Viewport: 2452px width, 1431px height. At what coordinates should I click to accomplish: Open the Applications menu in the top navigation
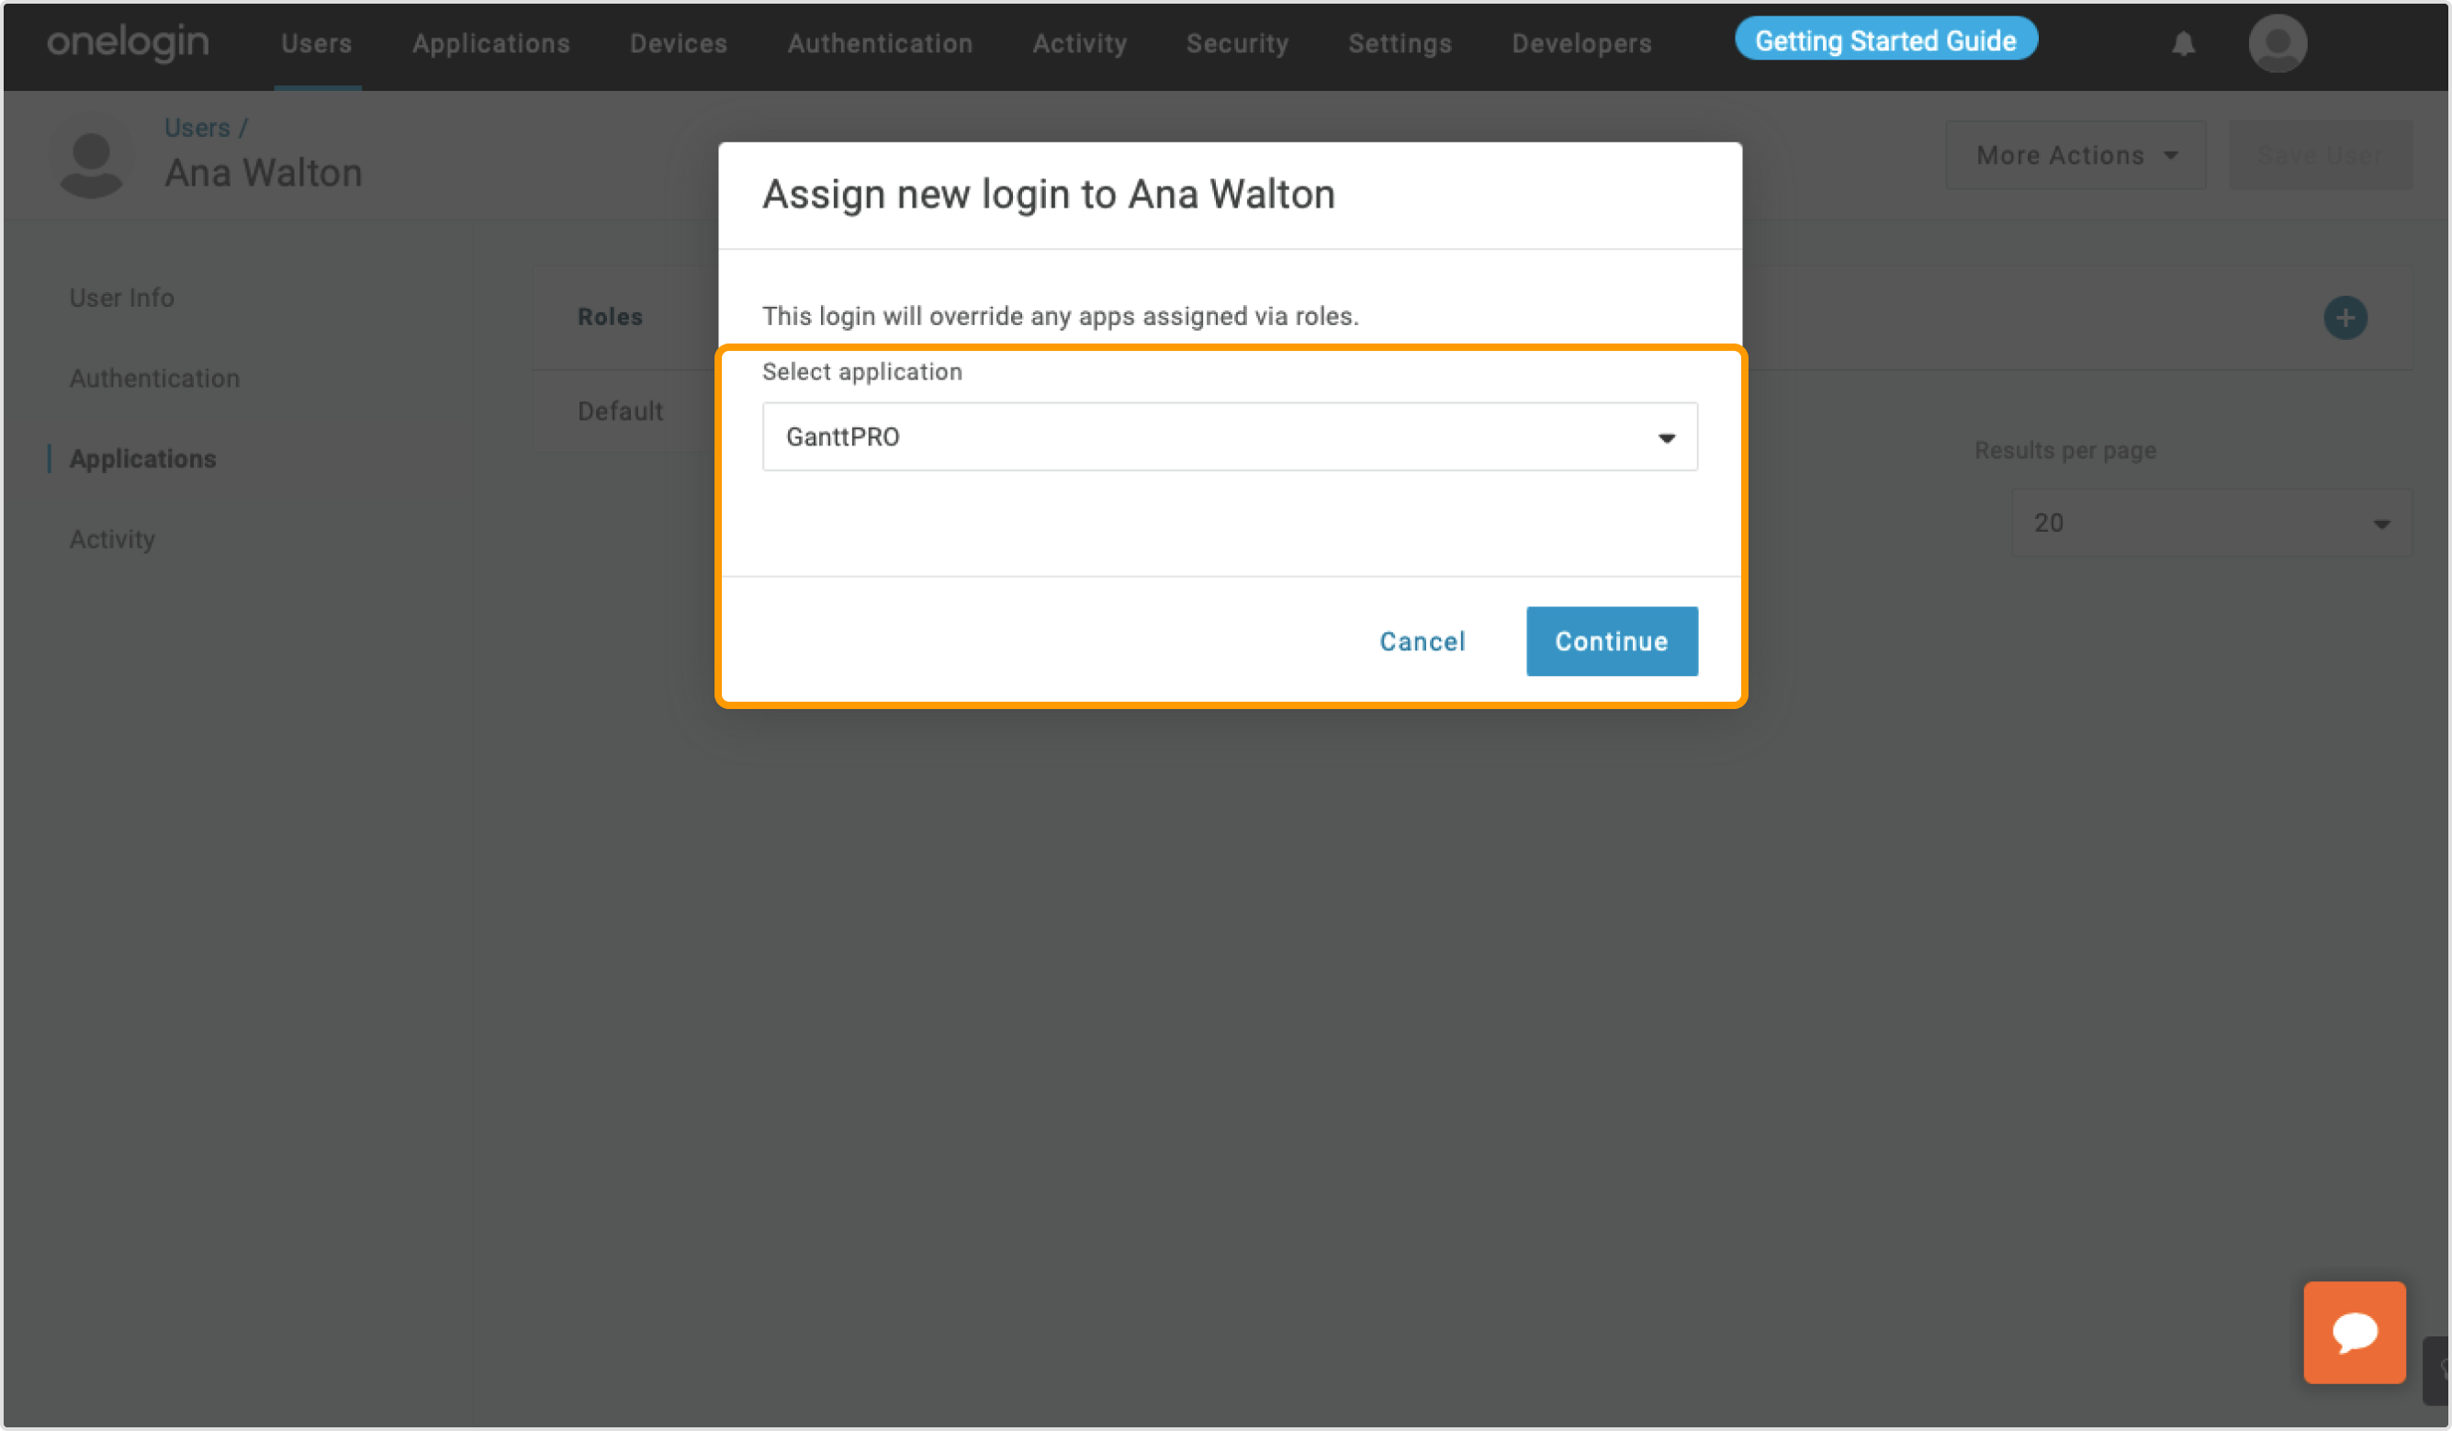click(490, 44)
